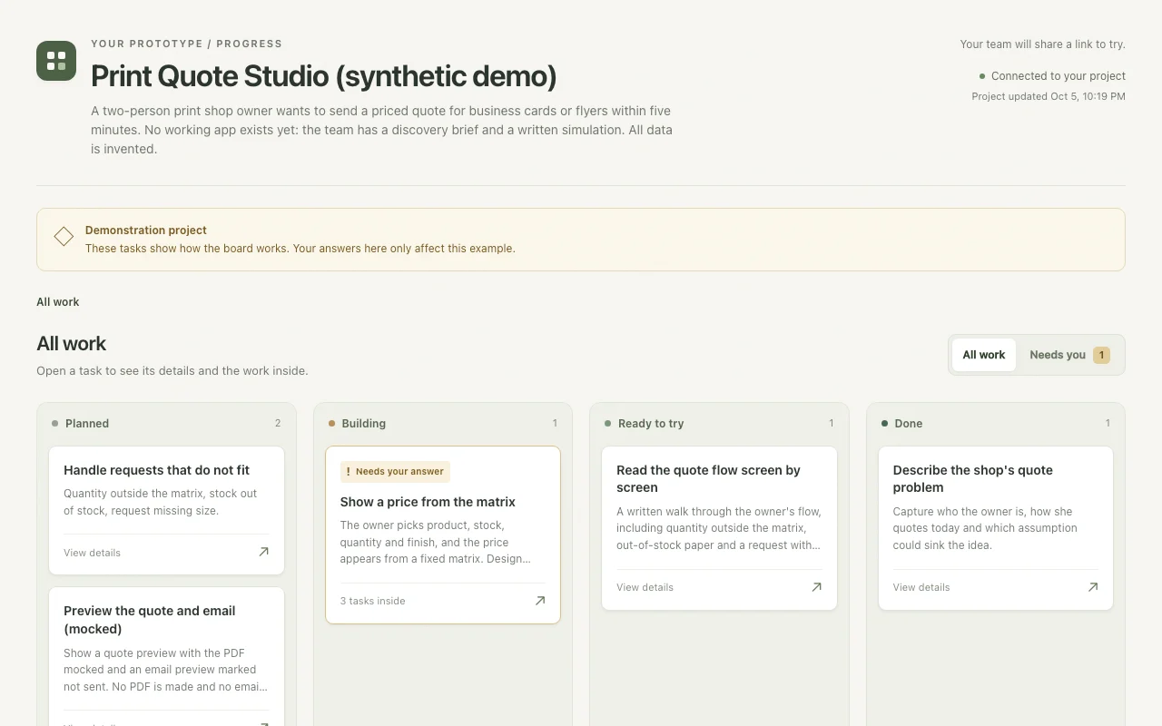Click View details on Read the quote flow card
1162x726 pixels.
[645, 587]
